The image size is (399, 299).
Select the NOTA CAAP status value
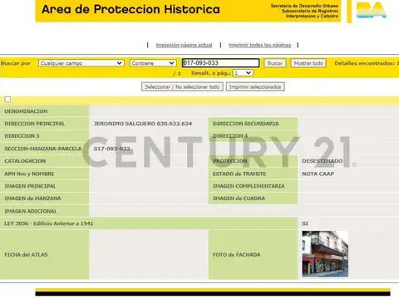coord(318,174)
